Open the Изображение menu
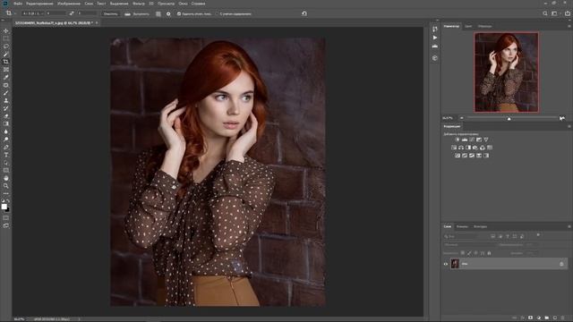Viewport: 573px width, 322px height. [x=69, y=4]
